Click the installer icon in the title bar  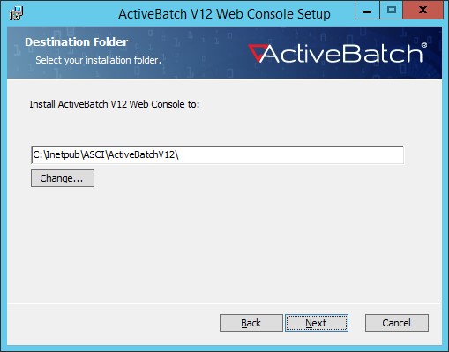click(x=16, y=13)
